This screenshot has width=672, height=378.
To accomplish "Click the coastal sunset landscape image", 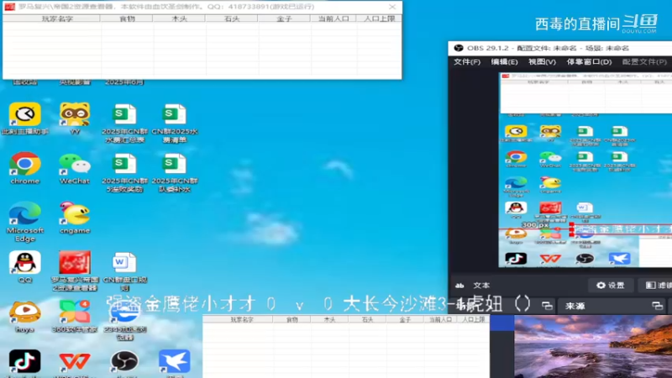I will pyautogui.click(x=593, y=347).
